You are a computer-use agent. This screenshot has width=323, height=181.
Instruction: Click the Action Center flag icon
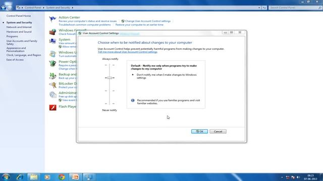[x=52, y=19]
